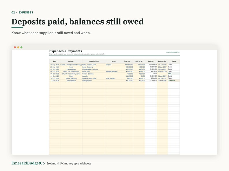Click the €500.00 paid so far cell
The width and height of the screenshot is (229, 171).
pyautogui.click(x=139, y=67)
